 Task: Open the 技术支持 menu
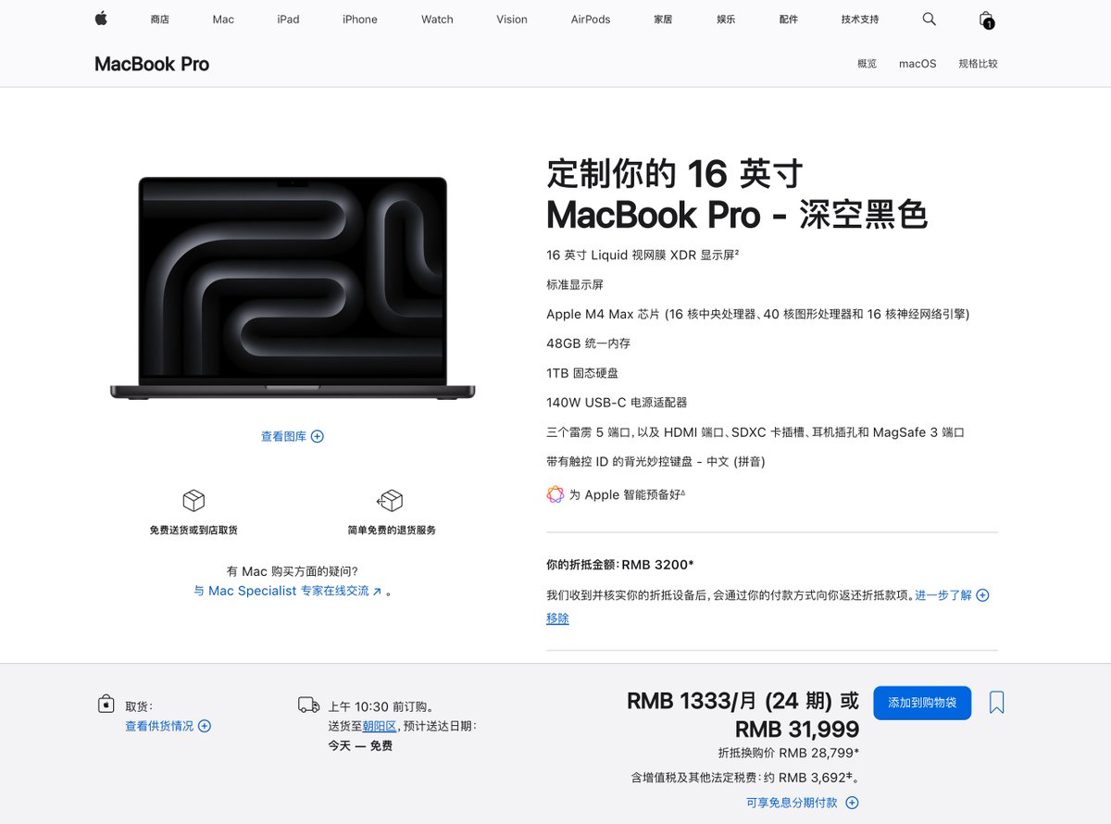pyautogui.click(x=860, y=19)
